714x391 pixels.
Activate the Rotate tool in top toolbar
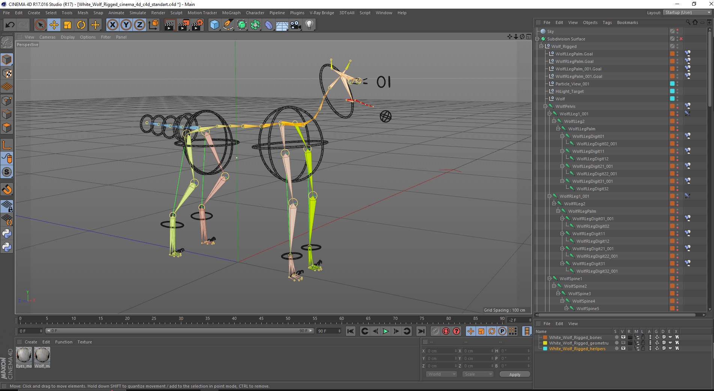(81, 25)
